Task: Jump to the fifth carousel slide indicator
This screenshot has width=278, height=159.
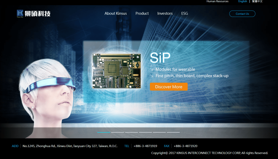Action: [x=159, y=132]
